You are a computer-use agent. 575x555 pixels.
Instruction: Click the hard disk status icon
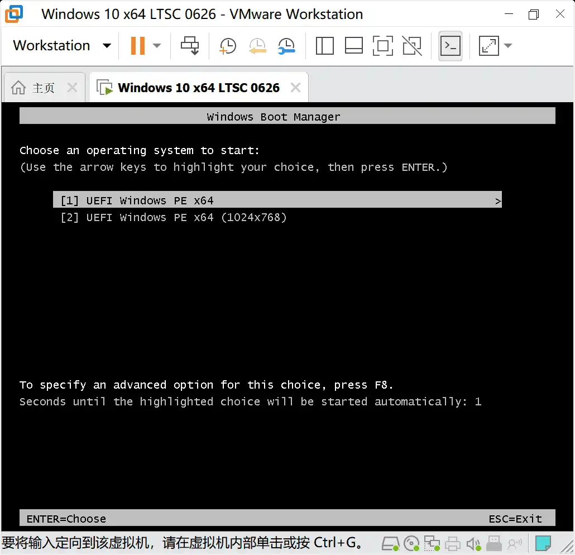[390, 543]
